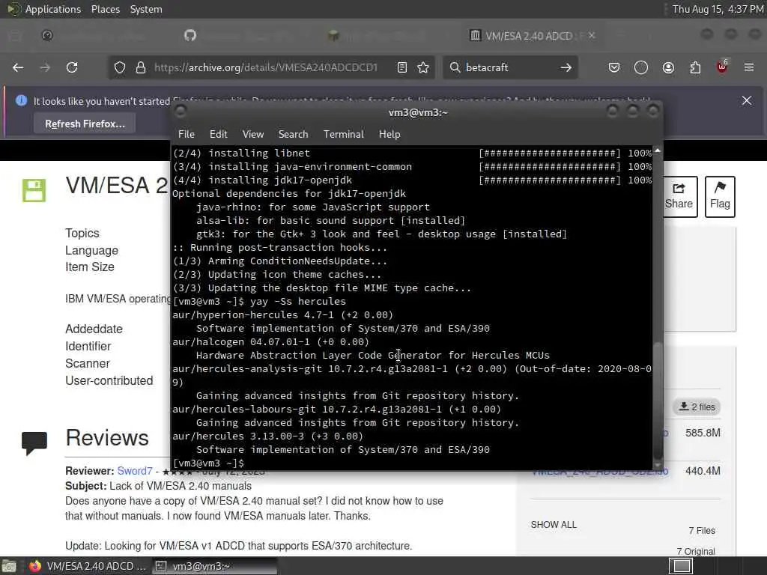This screenshot has width=767, height=575.
Task: Open the extensions puzzle icon
Action: click(695, 67)
